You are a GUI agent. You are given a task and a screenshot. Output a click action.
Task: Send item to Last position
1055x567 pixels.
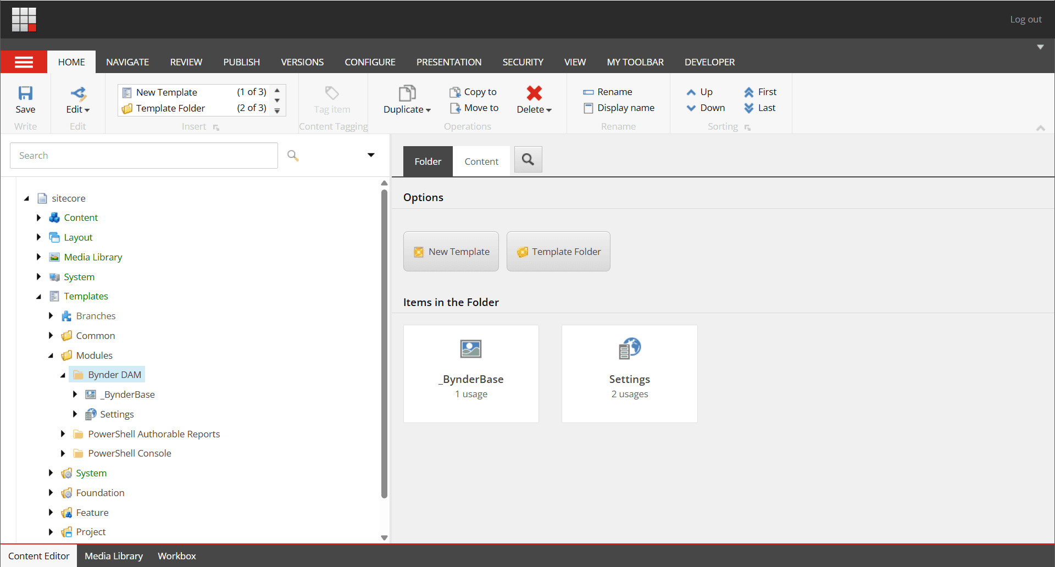click(750, 108)
